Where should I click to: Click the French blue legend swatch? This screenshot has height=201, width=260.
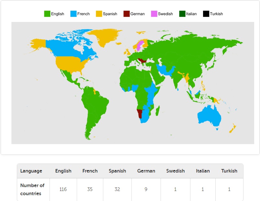click(x=73, y=14)
